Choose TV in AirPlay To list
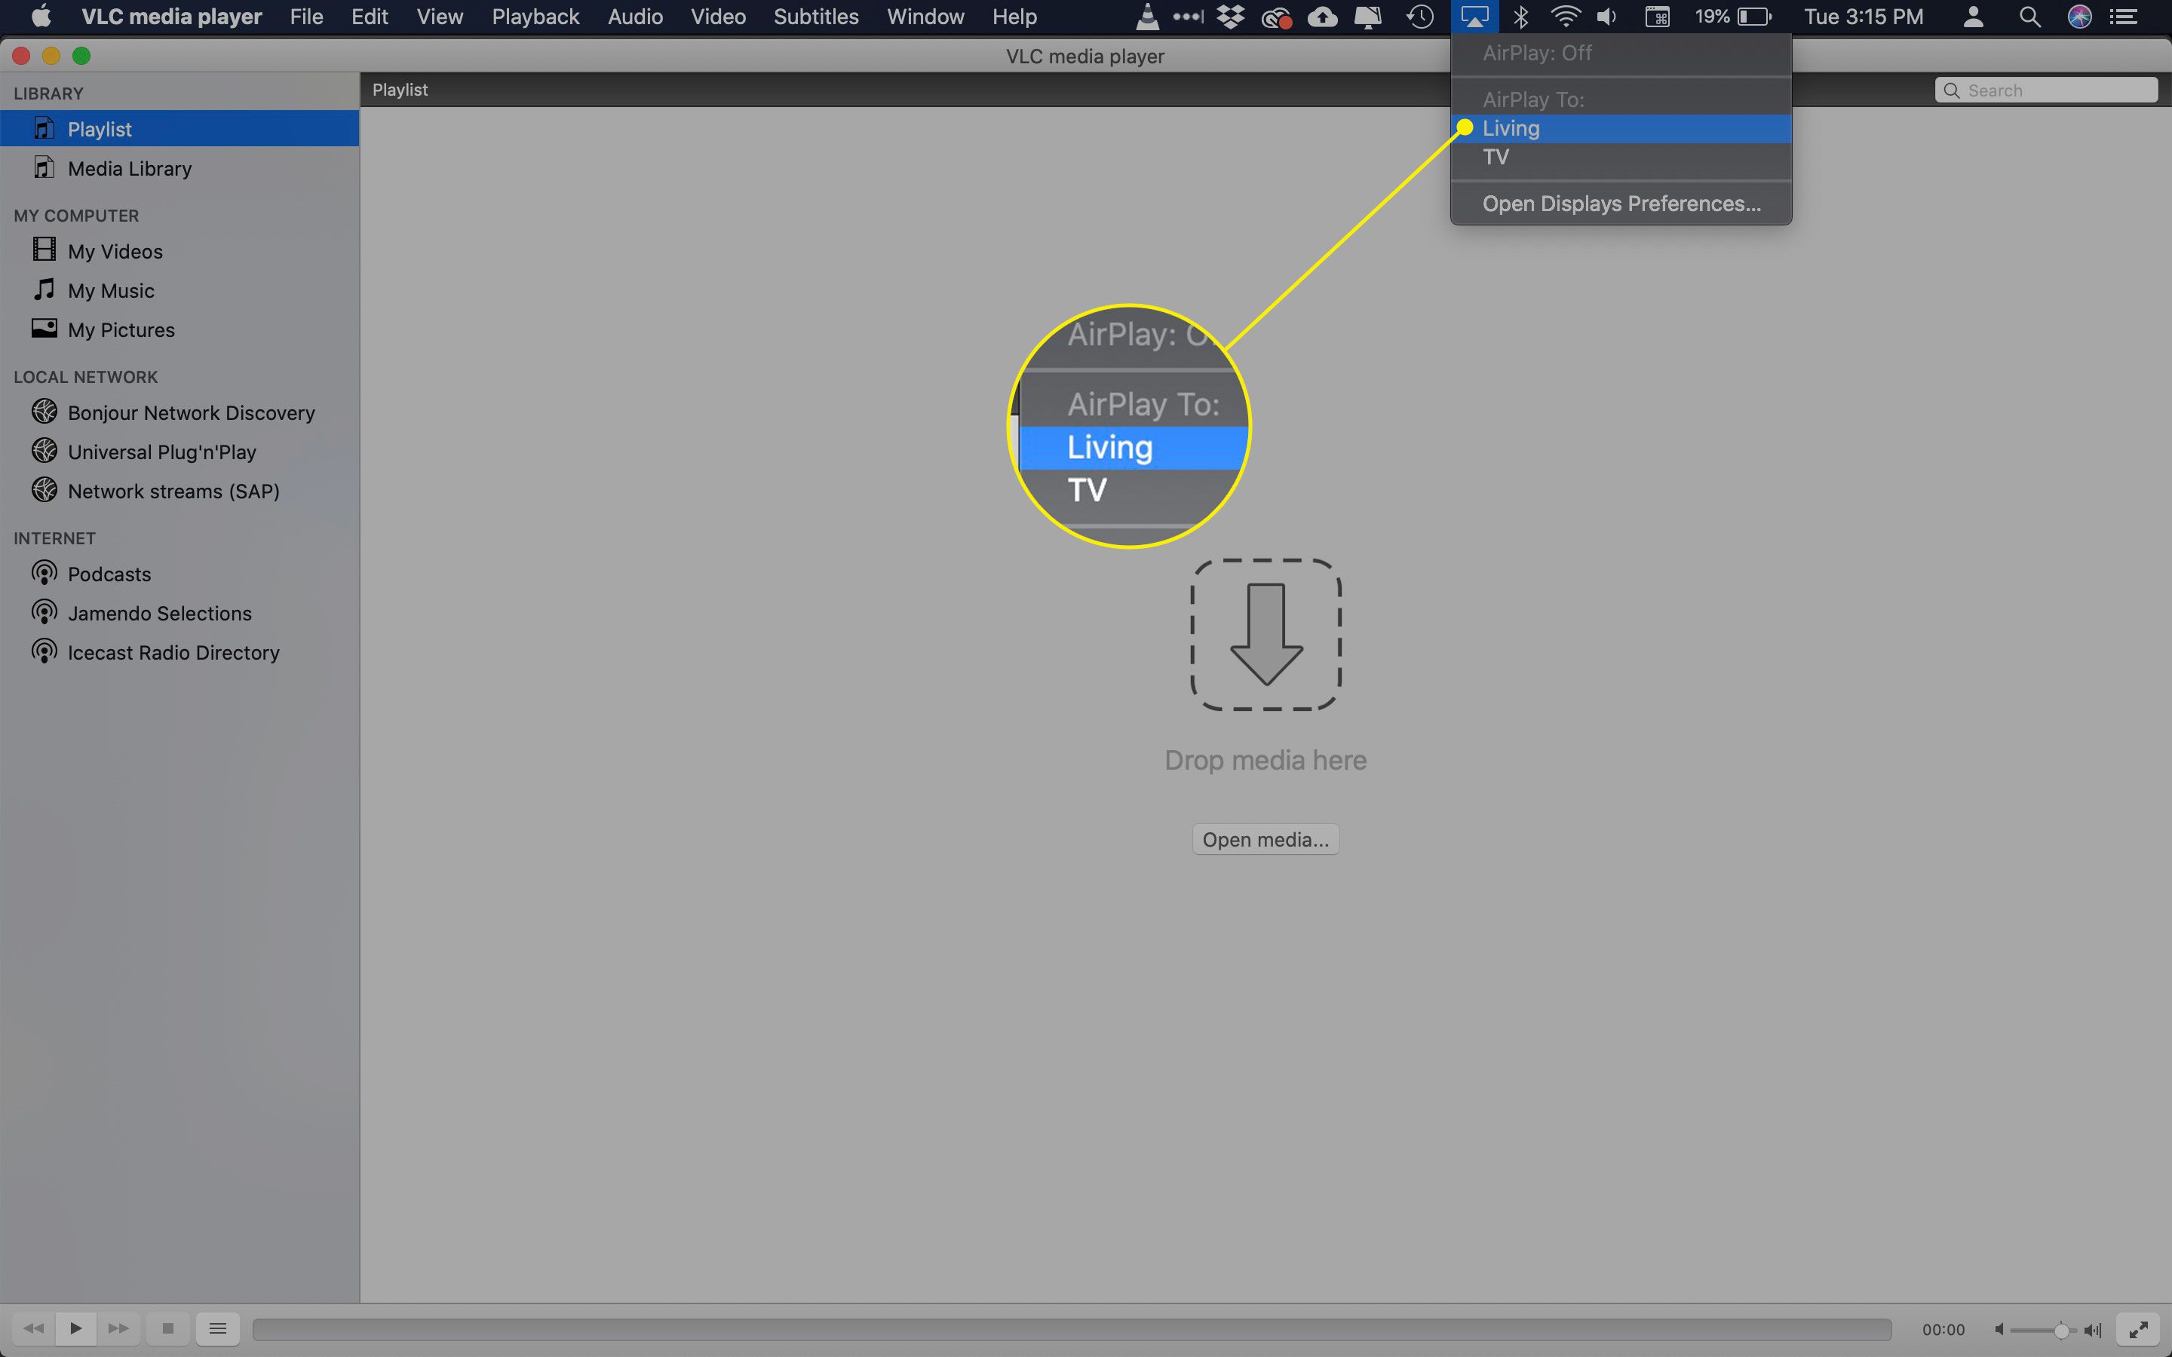Screen dimensions: 2172x1357 click(x=1621, y=157)
